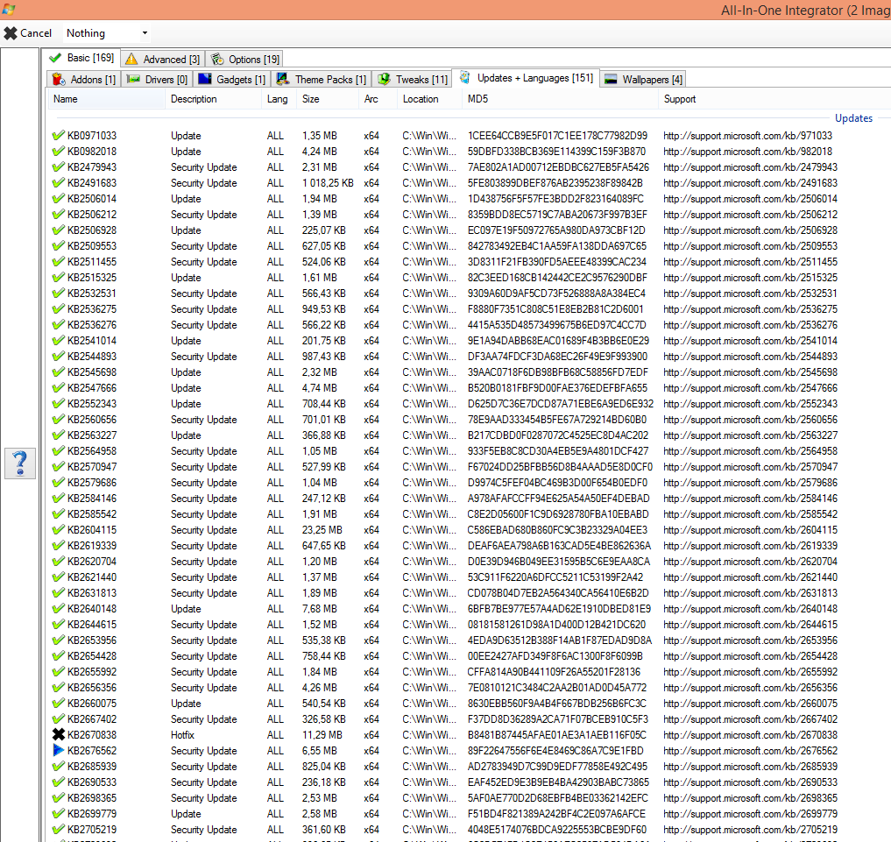Open the support link for KB2640148
Viewport: 891px width, 842px height.
coord(750,609)
